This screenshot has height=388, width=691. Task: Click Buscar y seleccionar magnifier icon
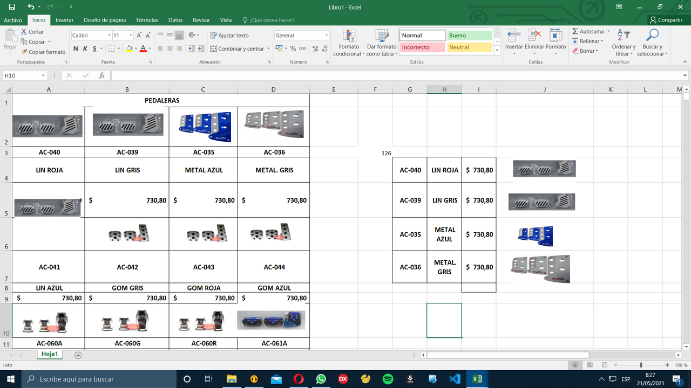(652, 36)
